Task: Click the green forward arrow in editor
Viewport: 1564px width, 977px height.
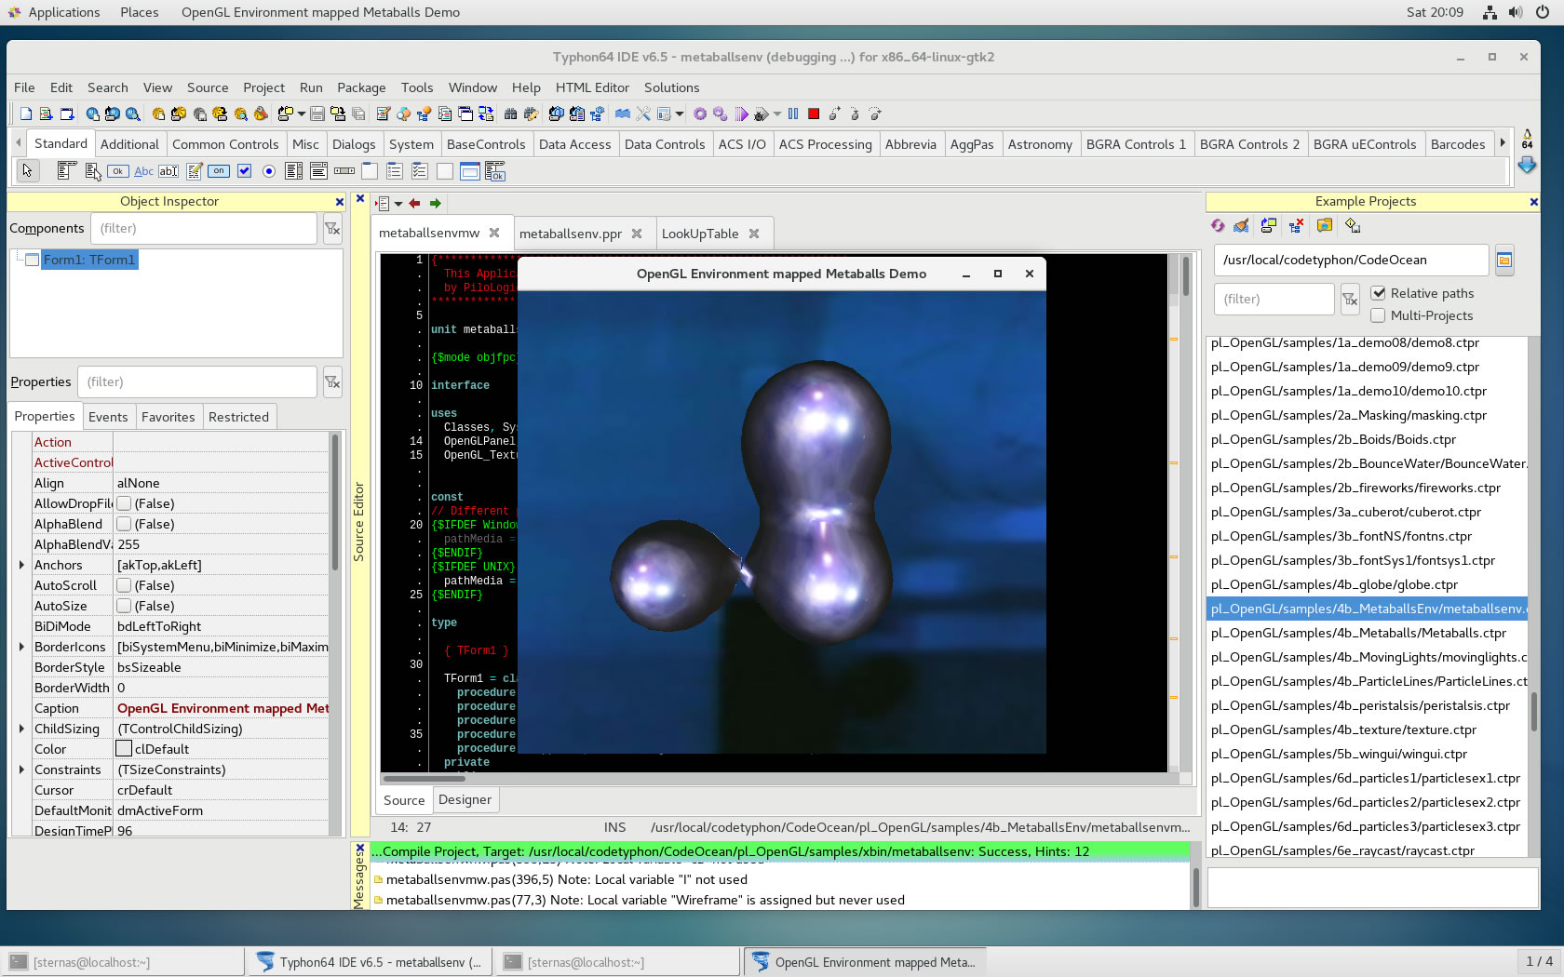Action: click(x=435, y=203)
